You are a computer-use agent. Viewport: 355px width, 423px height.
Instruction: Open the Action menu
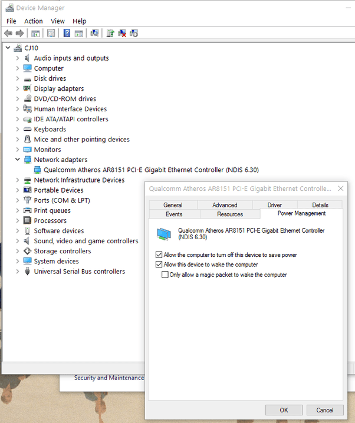click(x=34, y=21)
